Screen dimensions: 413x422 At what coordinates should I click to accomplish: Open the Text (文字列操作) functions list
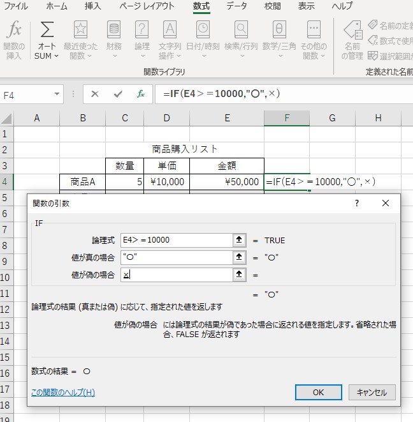tap(170, 39)
